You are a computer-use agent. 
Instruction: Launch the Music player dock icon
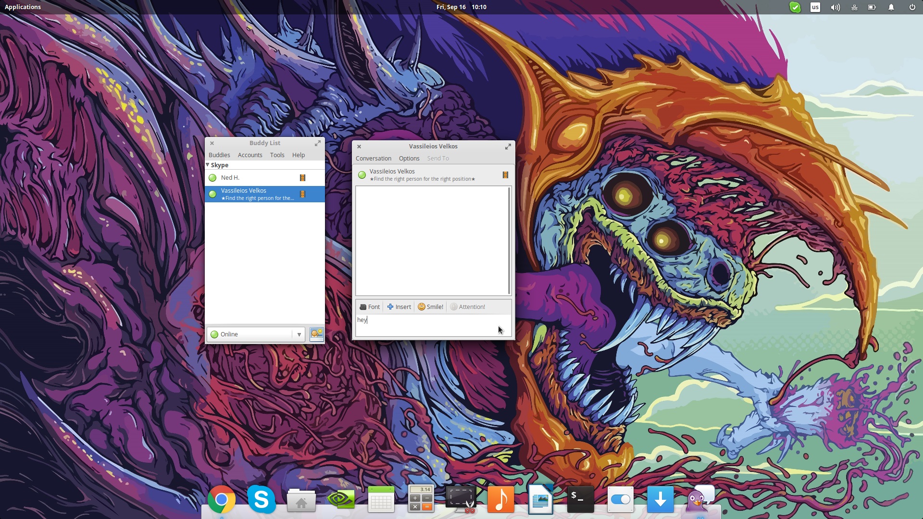(500, 499)
